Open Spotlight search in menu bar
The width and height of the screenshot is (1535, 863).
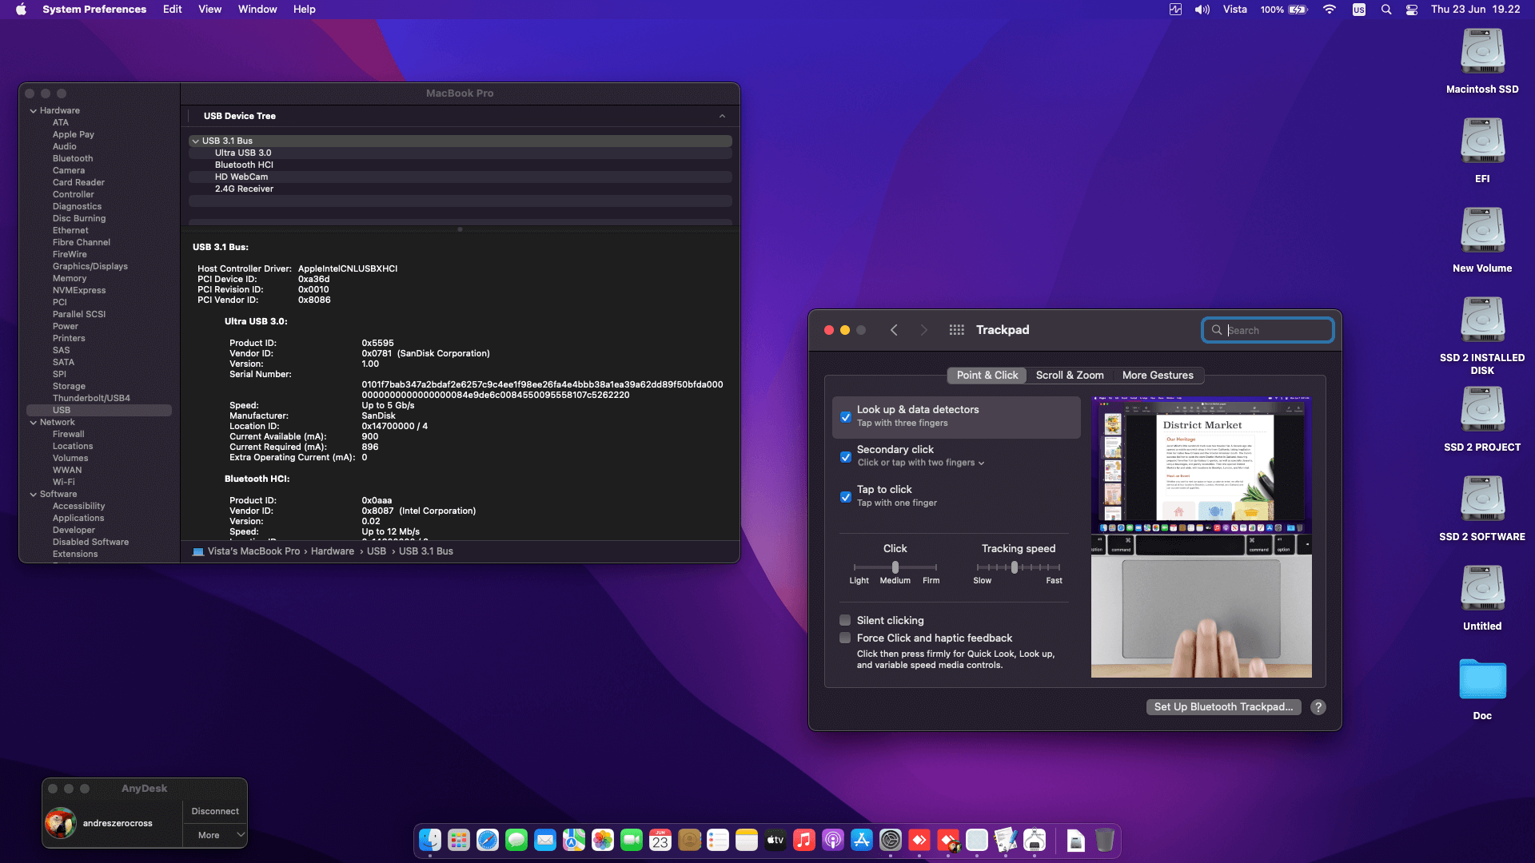[x=1386, y=10]
